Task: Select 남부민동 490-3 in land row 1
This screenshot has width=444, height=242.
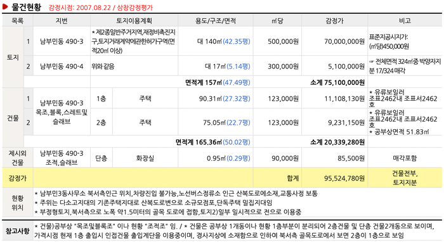Action: (62, 42)
